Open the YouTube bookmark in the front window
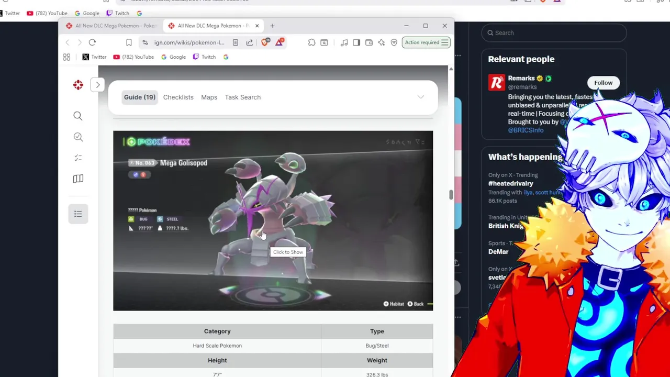This screenshot has height=377, width=670. [x=133, y=57]
